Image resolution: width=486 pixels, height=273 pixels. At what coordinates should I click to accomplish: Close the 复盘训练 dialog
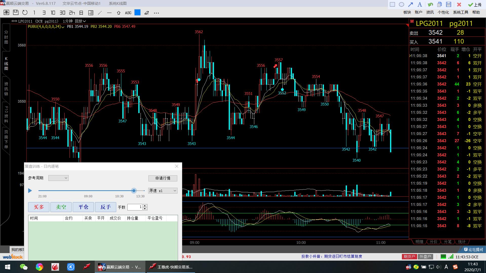(177, 166)
